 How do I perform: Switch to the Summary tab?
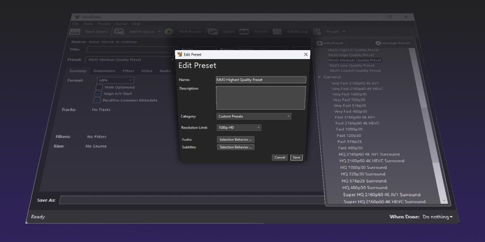(x=78, y=71)
